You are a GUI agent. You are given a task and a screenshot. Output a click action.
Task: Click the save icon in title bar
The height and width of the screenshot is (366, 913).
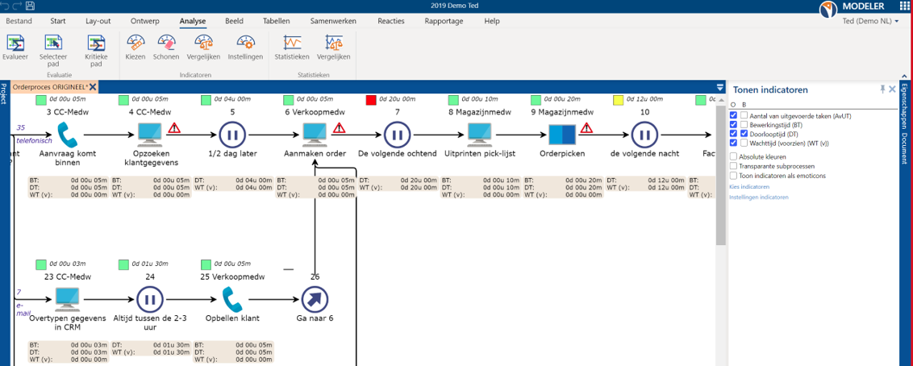[30, 6]
